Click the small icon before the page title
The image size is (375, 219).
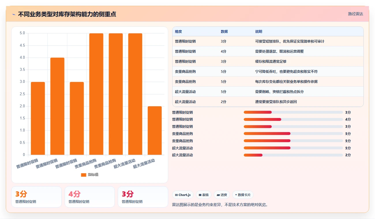click(14, 14)
